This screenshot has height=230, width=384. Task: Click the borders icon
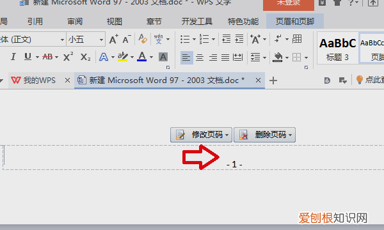296,57
